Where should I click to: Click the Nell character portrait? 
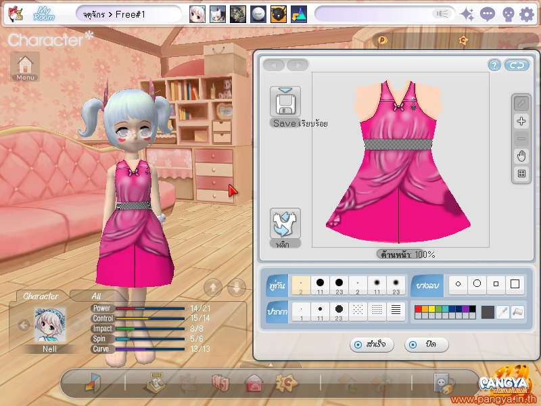coord(50,325)
